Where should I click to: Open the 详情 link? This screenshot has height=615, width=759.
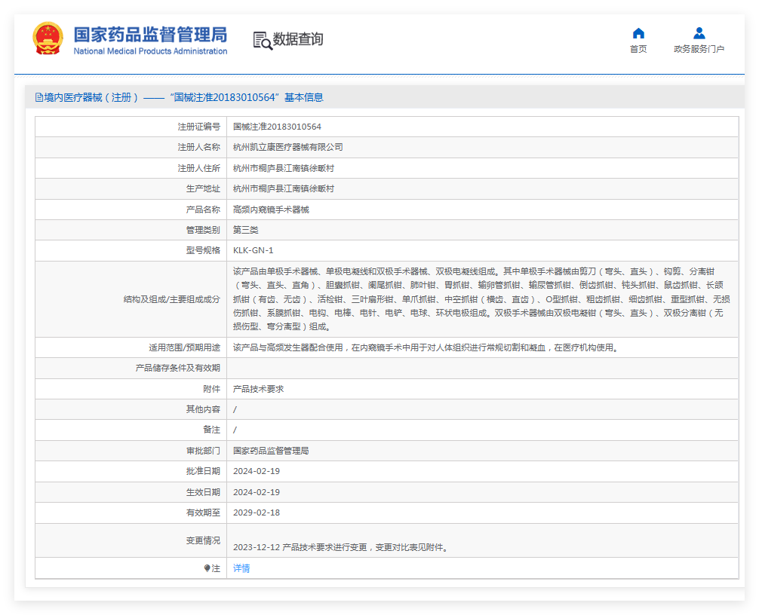(x=241, y=568)
